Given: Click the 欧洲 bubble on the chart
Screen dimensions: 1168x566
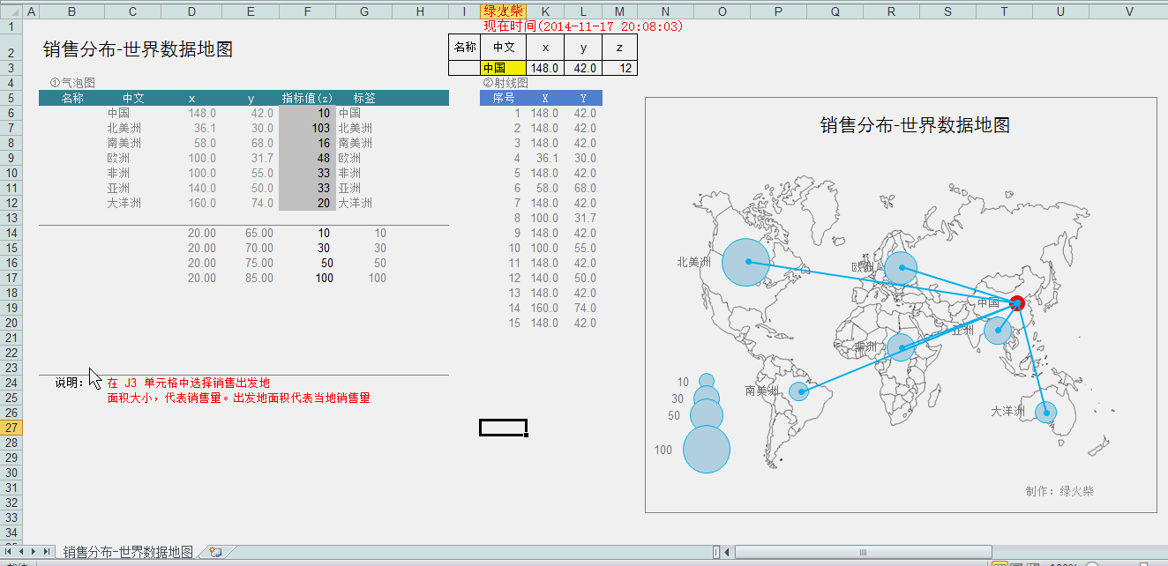Looking at the screenshot, I should pos(901,268).
